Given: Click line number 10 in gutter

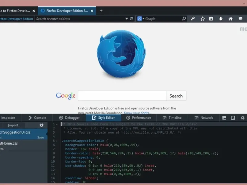Looking at the screenshot, I should [x=53, y=161].
